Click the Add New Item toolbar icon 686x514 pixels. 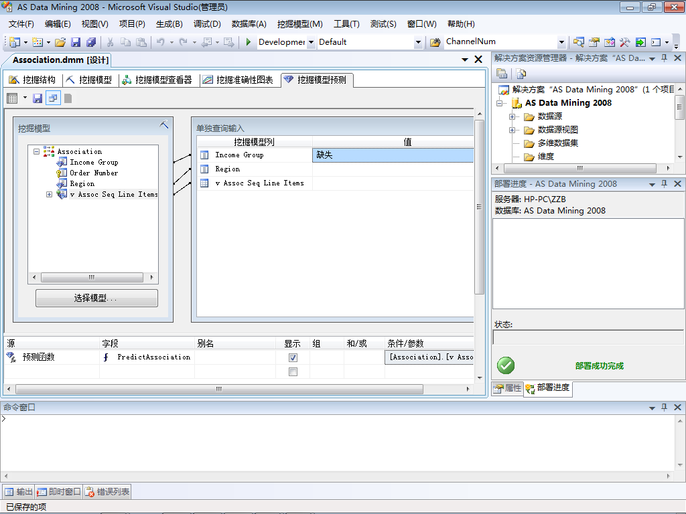point(38,42)
